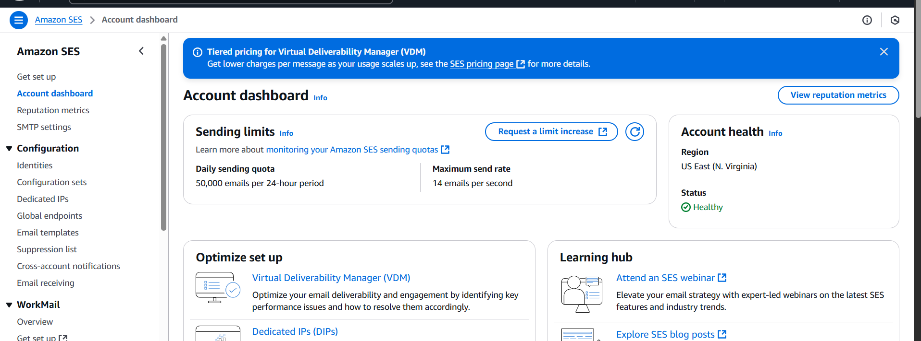Click the 50,000 emails per 24-hour period value
The image size is (921, 341).
(260, 183)
